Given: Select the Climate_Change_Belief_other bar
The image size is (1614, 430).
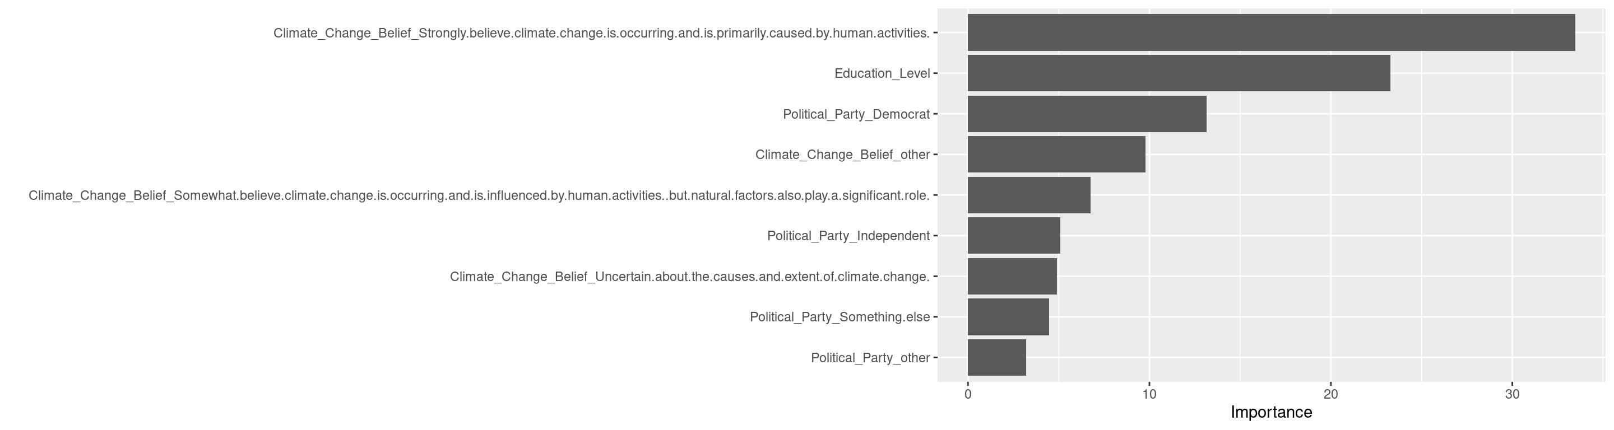Looking at the screenshot, I should click(1056, 155).
